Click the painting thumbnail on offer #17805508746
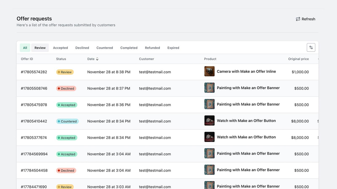Screen dimensions: 337x189 209,88
